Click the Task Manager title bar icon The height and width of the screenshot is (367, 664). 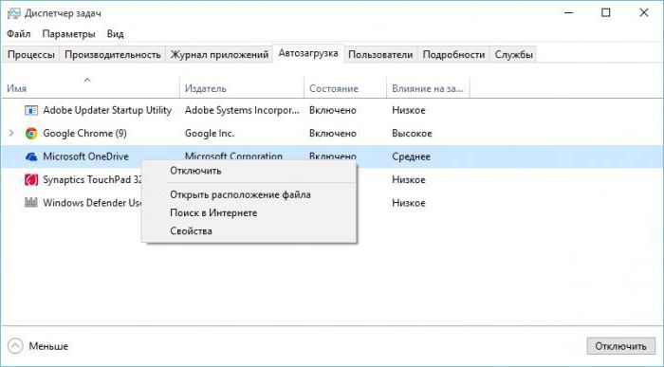point(13,13)
